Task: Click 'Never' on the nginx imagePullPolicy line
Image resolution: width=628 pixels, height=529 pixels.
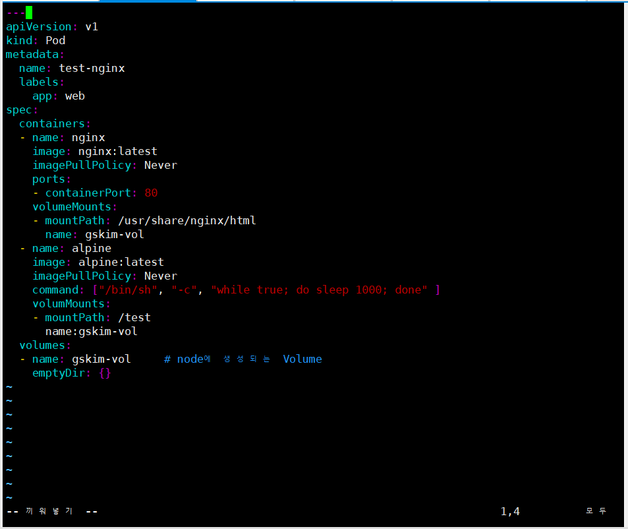Action: 161,165
